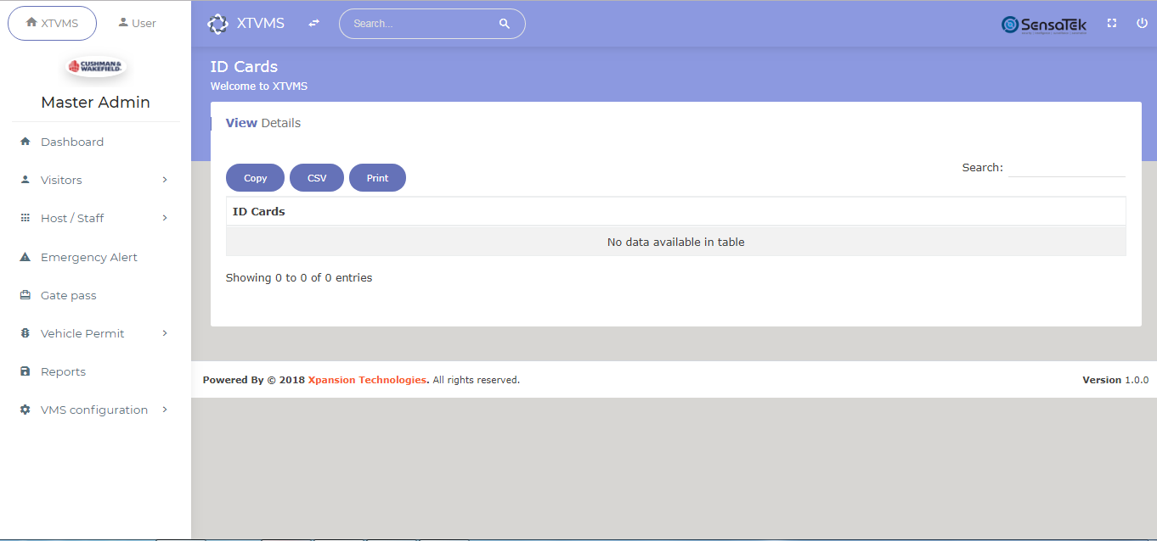The height and width of the screenshot is (541, 1157).
Task: Click the Host / Staff grid icon
Action: tap(25, 218)
